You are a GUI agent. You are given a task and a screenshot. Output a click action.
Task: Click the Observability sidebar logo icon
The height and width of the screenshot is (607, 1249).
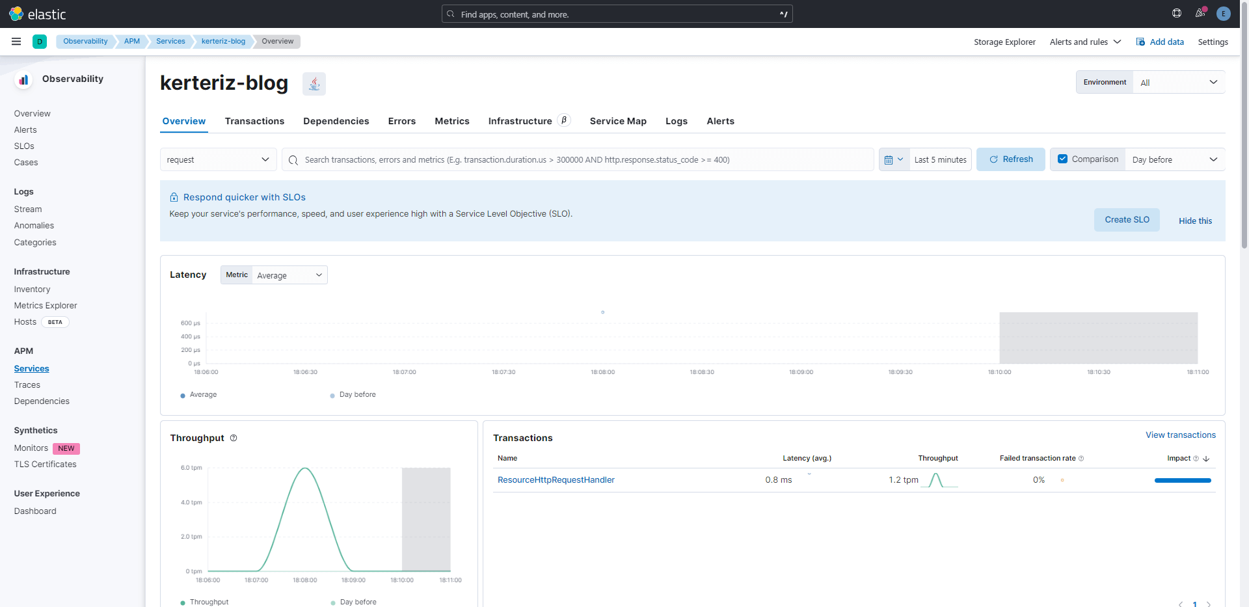(x=23, y=79)
